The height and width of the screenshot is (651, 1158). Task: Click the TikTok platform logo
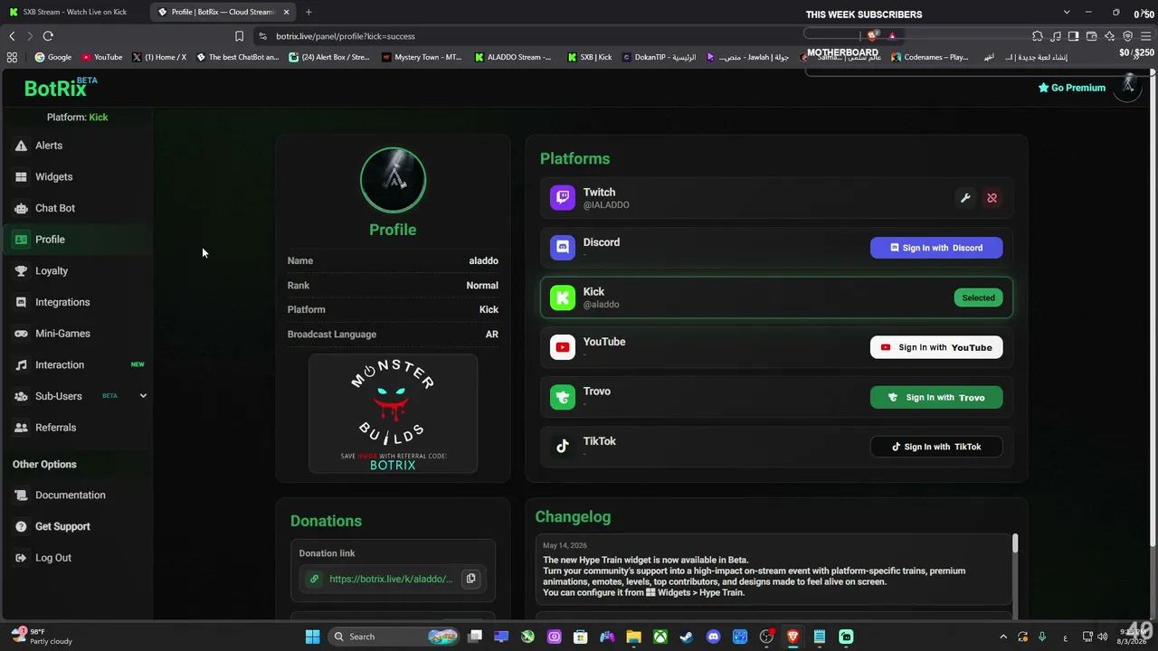[x=563, y=447]
